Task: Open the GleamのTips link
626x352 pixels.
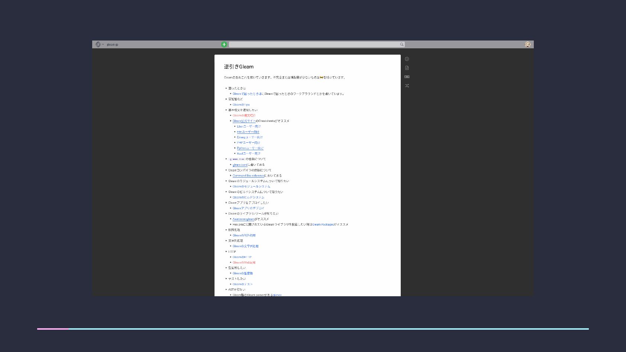Action: tap(241, 105)
